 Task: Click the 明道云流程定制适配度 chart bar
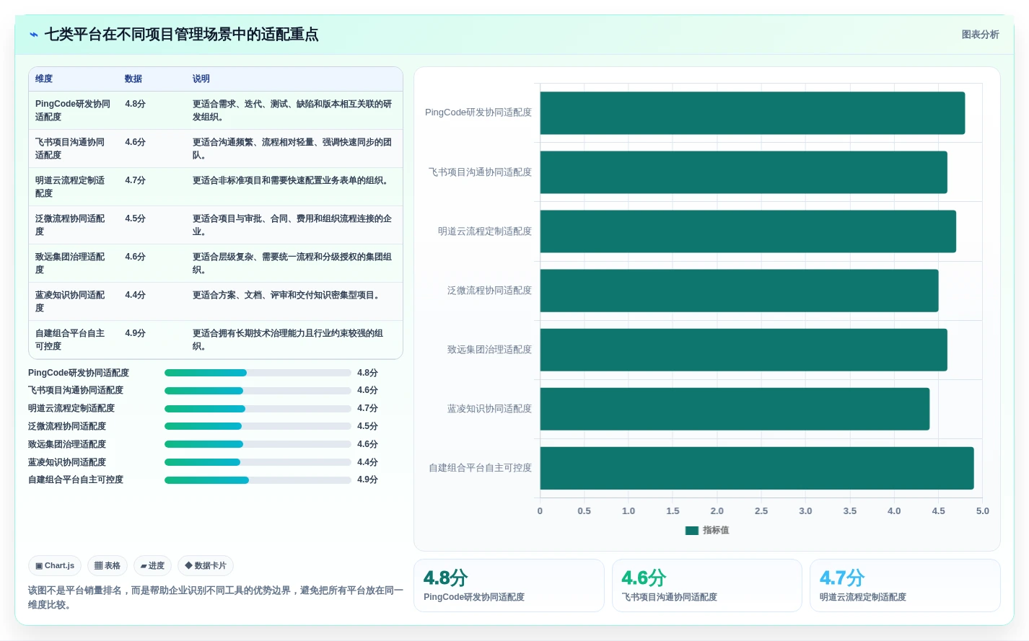click(748, 231)
